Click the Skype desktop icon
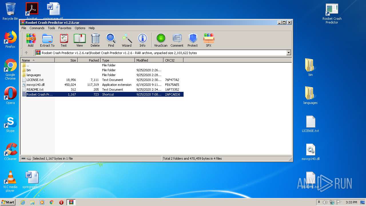The width and height of the screenshot is (366, 206). point(10,124)
